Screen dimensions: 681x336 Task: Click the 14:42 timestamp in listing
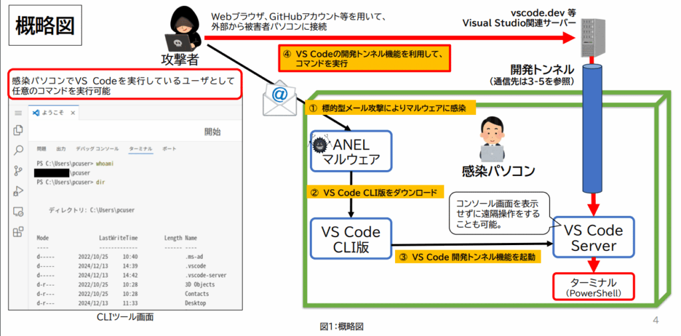[x=130, y=276]
